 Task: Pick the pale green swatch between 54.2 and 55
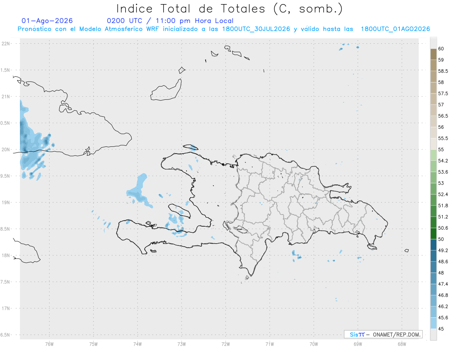coord(433,155)
